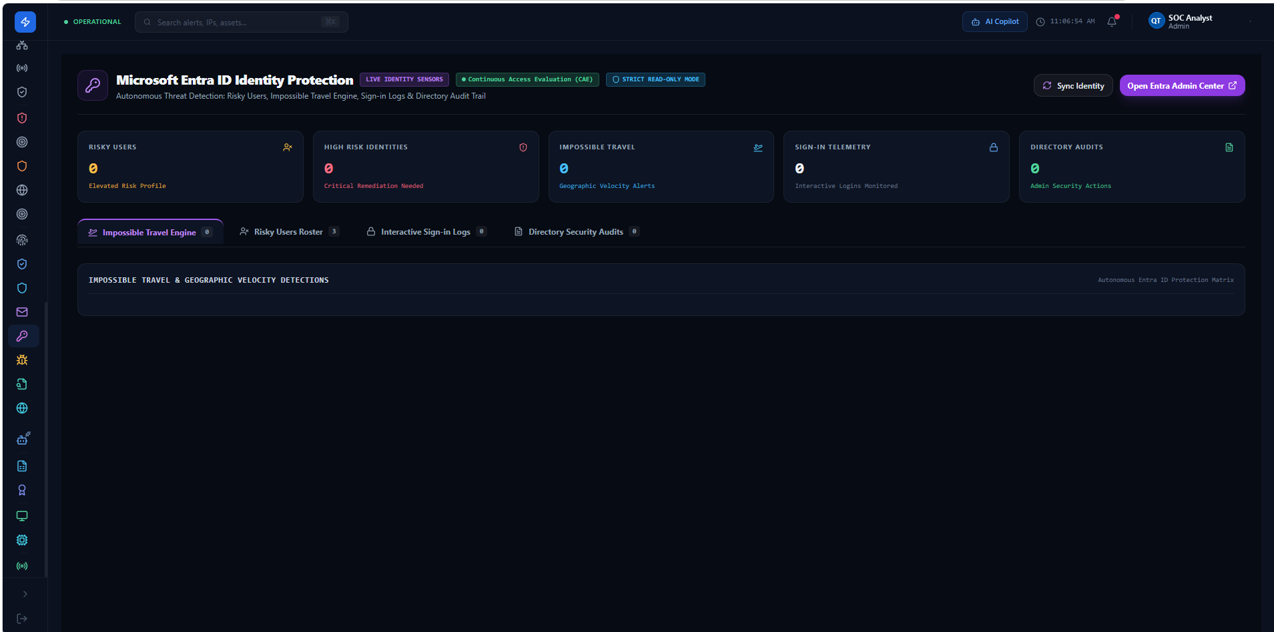Open the CPU chip sidebar icon

[22, 540]
